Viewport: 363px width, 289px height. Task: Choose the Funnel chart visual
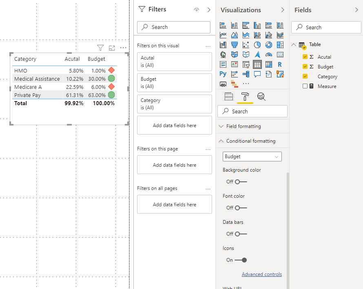[x=234, y=45]
